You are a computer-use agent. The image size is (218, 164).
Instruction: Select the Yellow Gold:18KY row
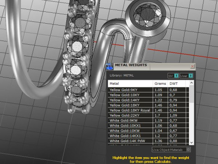(149, 105)
